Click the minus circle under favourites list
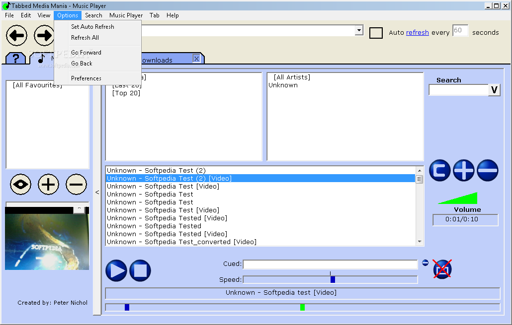Image resolution: width=512 pixels, height=325 pixels. point(76,185)
